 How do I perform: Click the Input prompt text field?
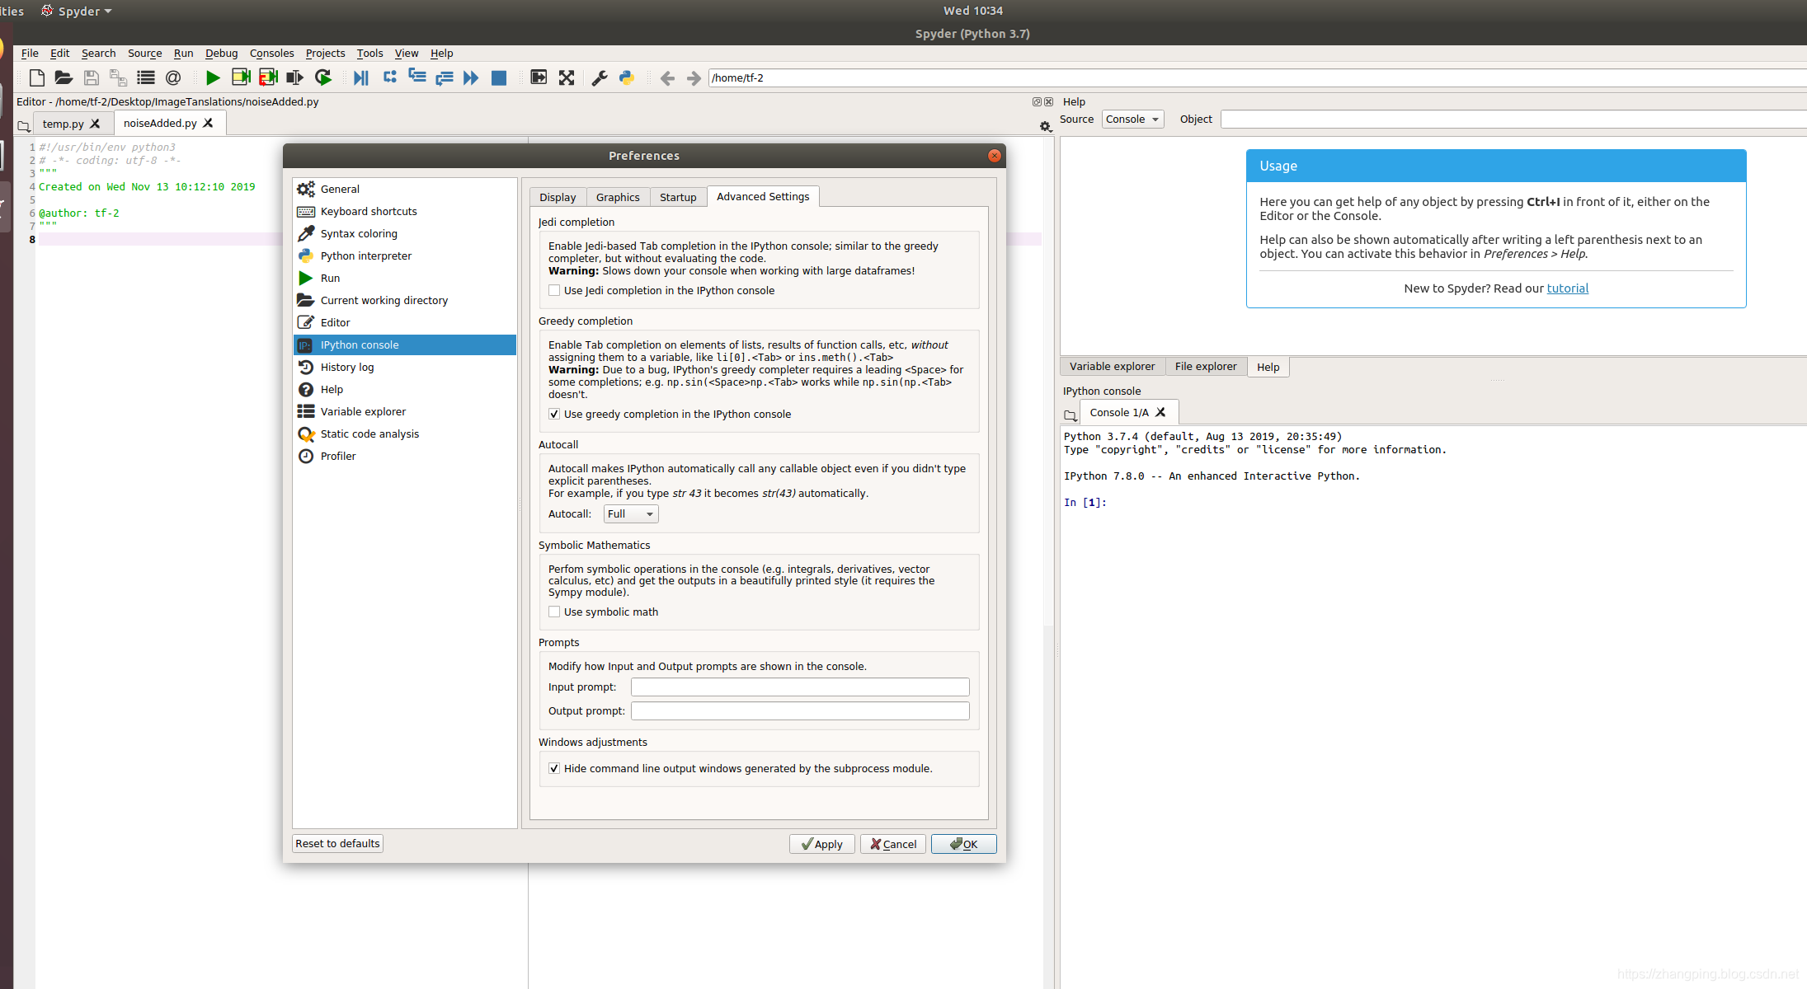click(799, 687)
